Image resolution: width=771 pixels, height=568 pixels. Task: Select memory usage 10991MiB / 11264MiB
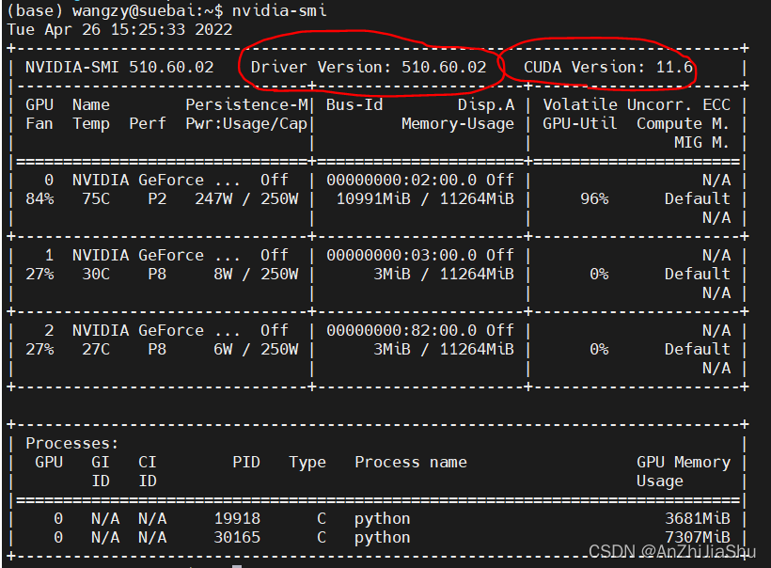pyautogui.click(x=425, y=198)
